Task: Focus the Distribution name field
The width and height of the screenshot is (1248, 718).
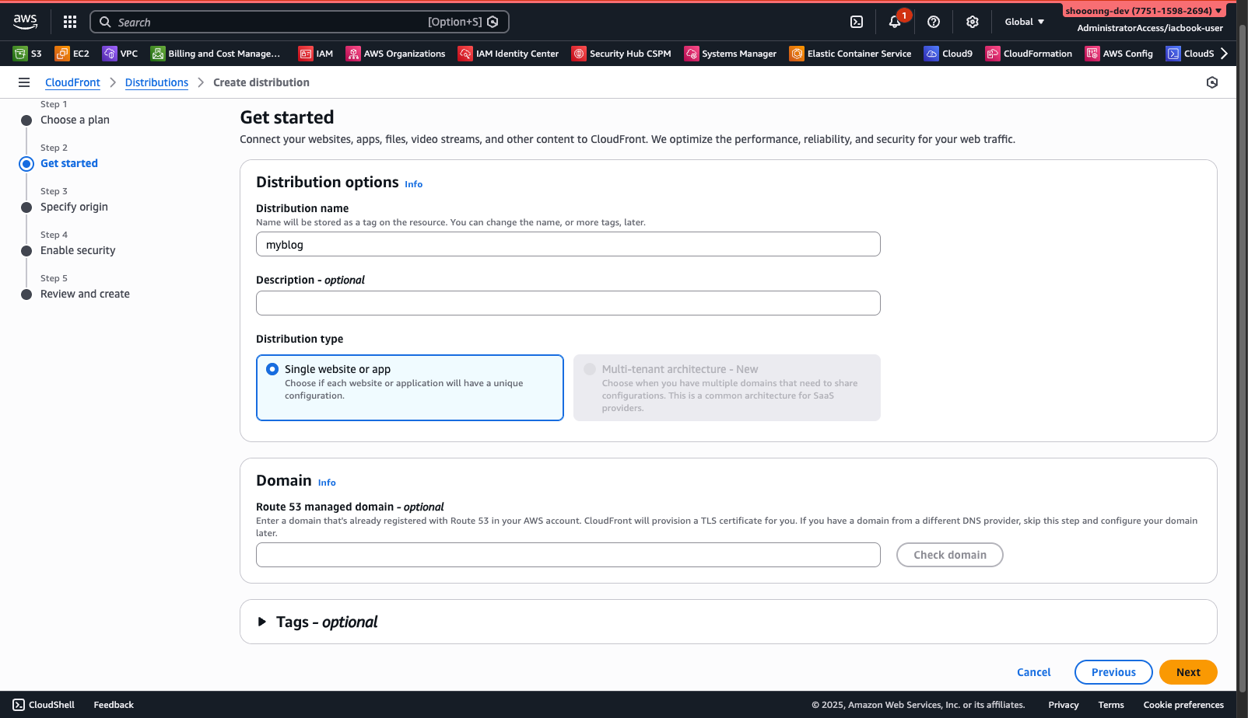Action: [568, 244]
